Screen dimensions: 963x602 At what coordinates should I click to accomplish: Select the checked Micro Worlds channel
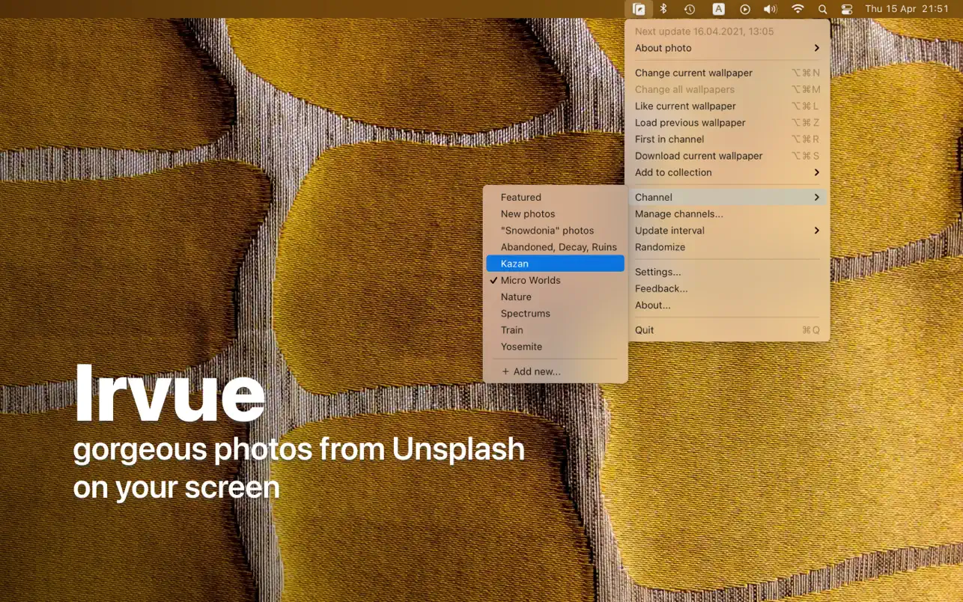tap(530, 280)
